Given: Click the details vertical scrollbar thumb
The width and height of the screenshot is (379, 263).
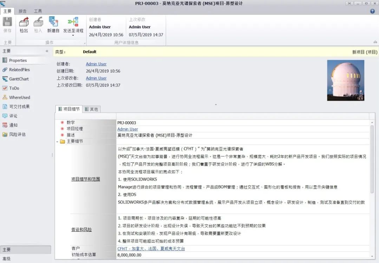Looking at the screenshot, I should [x=372, y=159].
